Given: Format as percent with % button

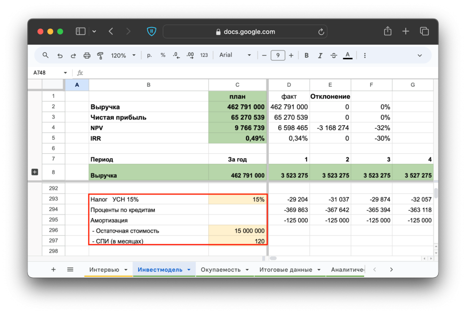Looking at the screenshot, I should tap(163, 55).
